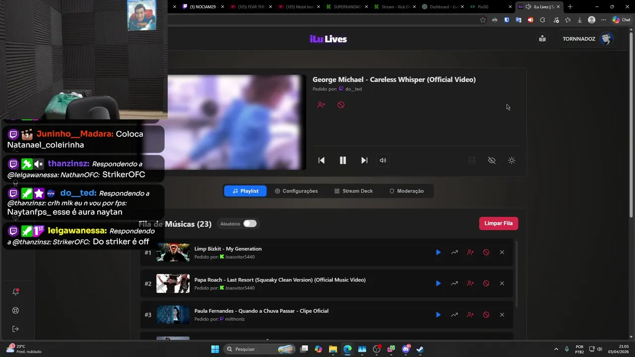
Task: Click the icon left of TORNNADOZ in header
Action: (x=542, y=39)
